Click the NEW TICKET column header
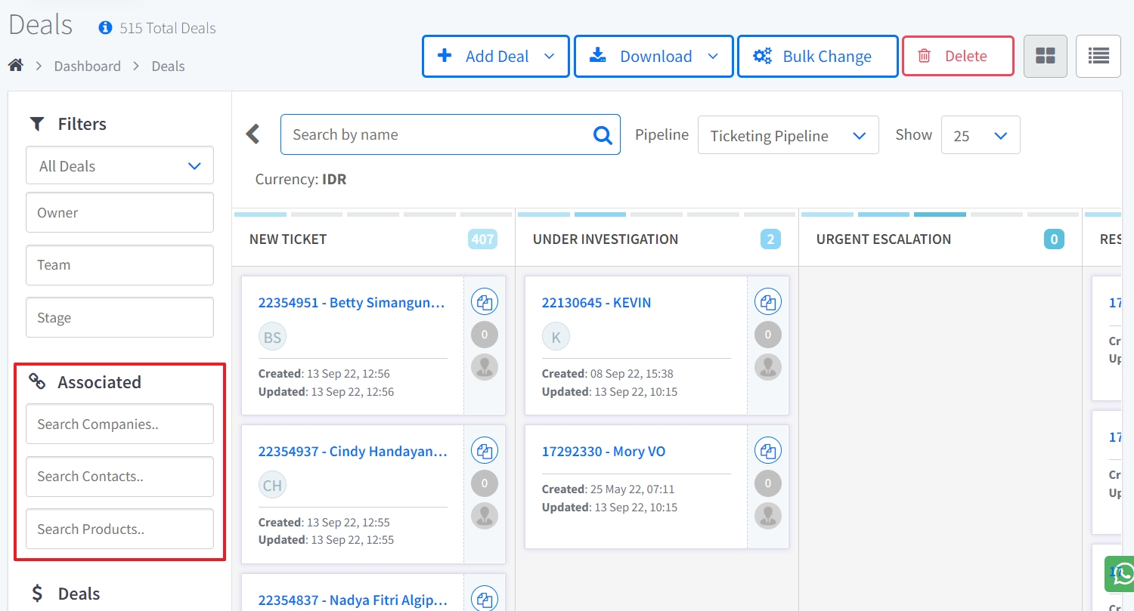Screen dimensions: 1134x611 click(288, 239)
